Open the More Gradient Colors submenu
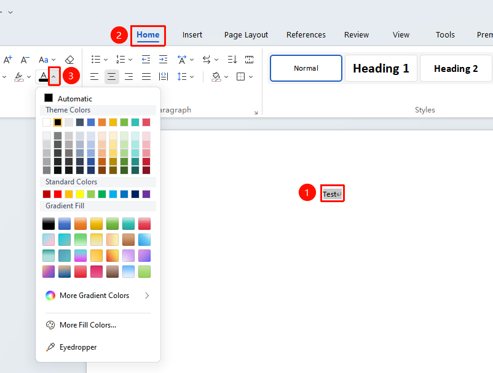The image size is (493, 373). [98, 296]
